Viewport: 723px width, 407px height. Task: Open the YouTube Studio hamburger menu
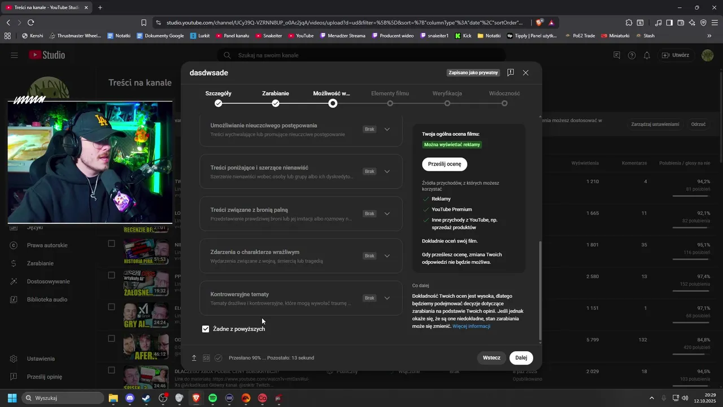point(14,55)
